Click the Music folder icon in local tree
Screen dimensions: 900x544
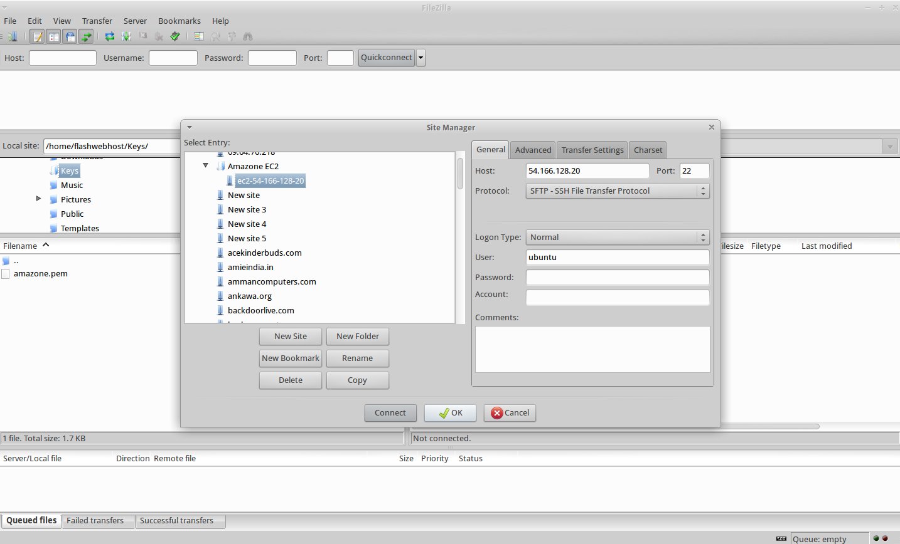coord(54,185)
